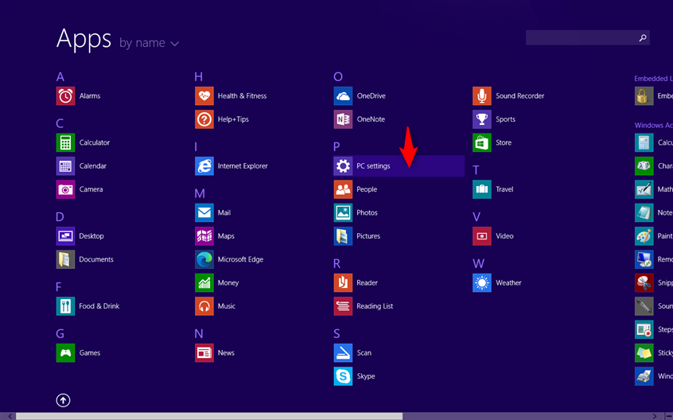This screenshot has height=420, width=673.
Task: Launch the Sound Recorder icon
Action: [x=482, y=96]
